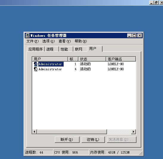Click the Task Manager title bar icon
Viewport: 163px width, 159px height.
(27, 36)
